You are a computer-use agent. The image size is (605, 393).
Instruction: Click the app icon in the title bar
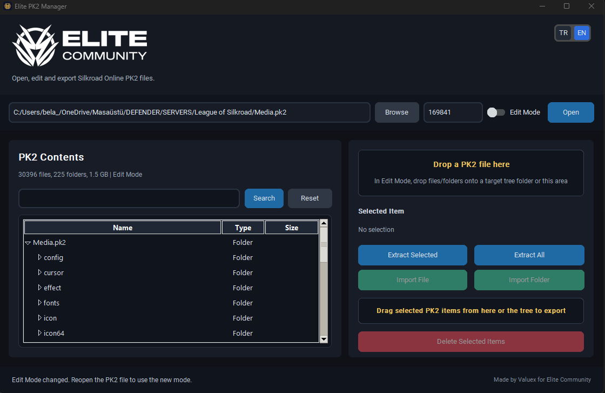(8, 6)
